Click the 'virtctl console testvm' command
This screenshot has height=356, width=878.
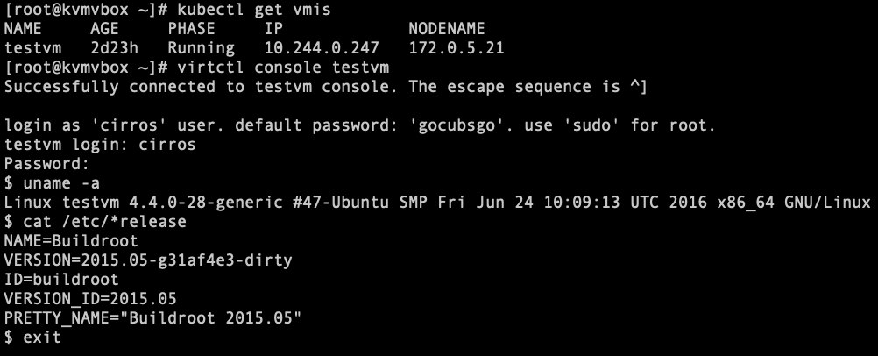click(283, 68)
